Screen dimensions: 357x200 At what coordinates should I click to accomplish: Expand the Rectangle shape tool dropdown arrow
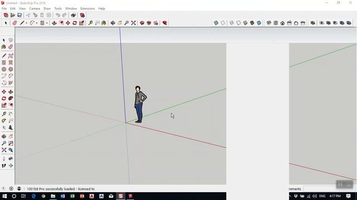pos(47,23)
